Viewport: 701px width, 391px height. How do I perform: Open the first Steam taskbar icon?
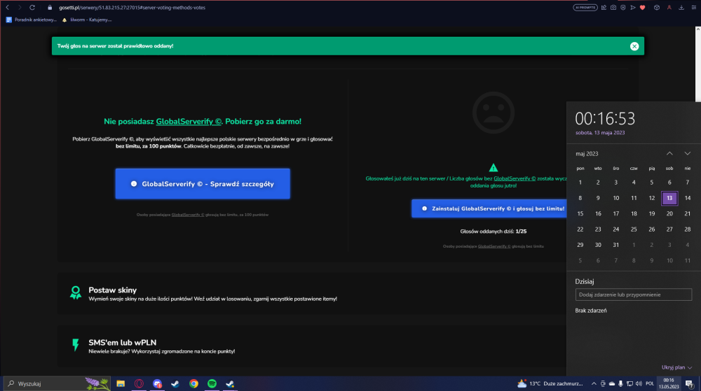175,383
